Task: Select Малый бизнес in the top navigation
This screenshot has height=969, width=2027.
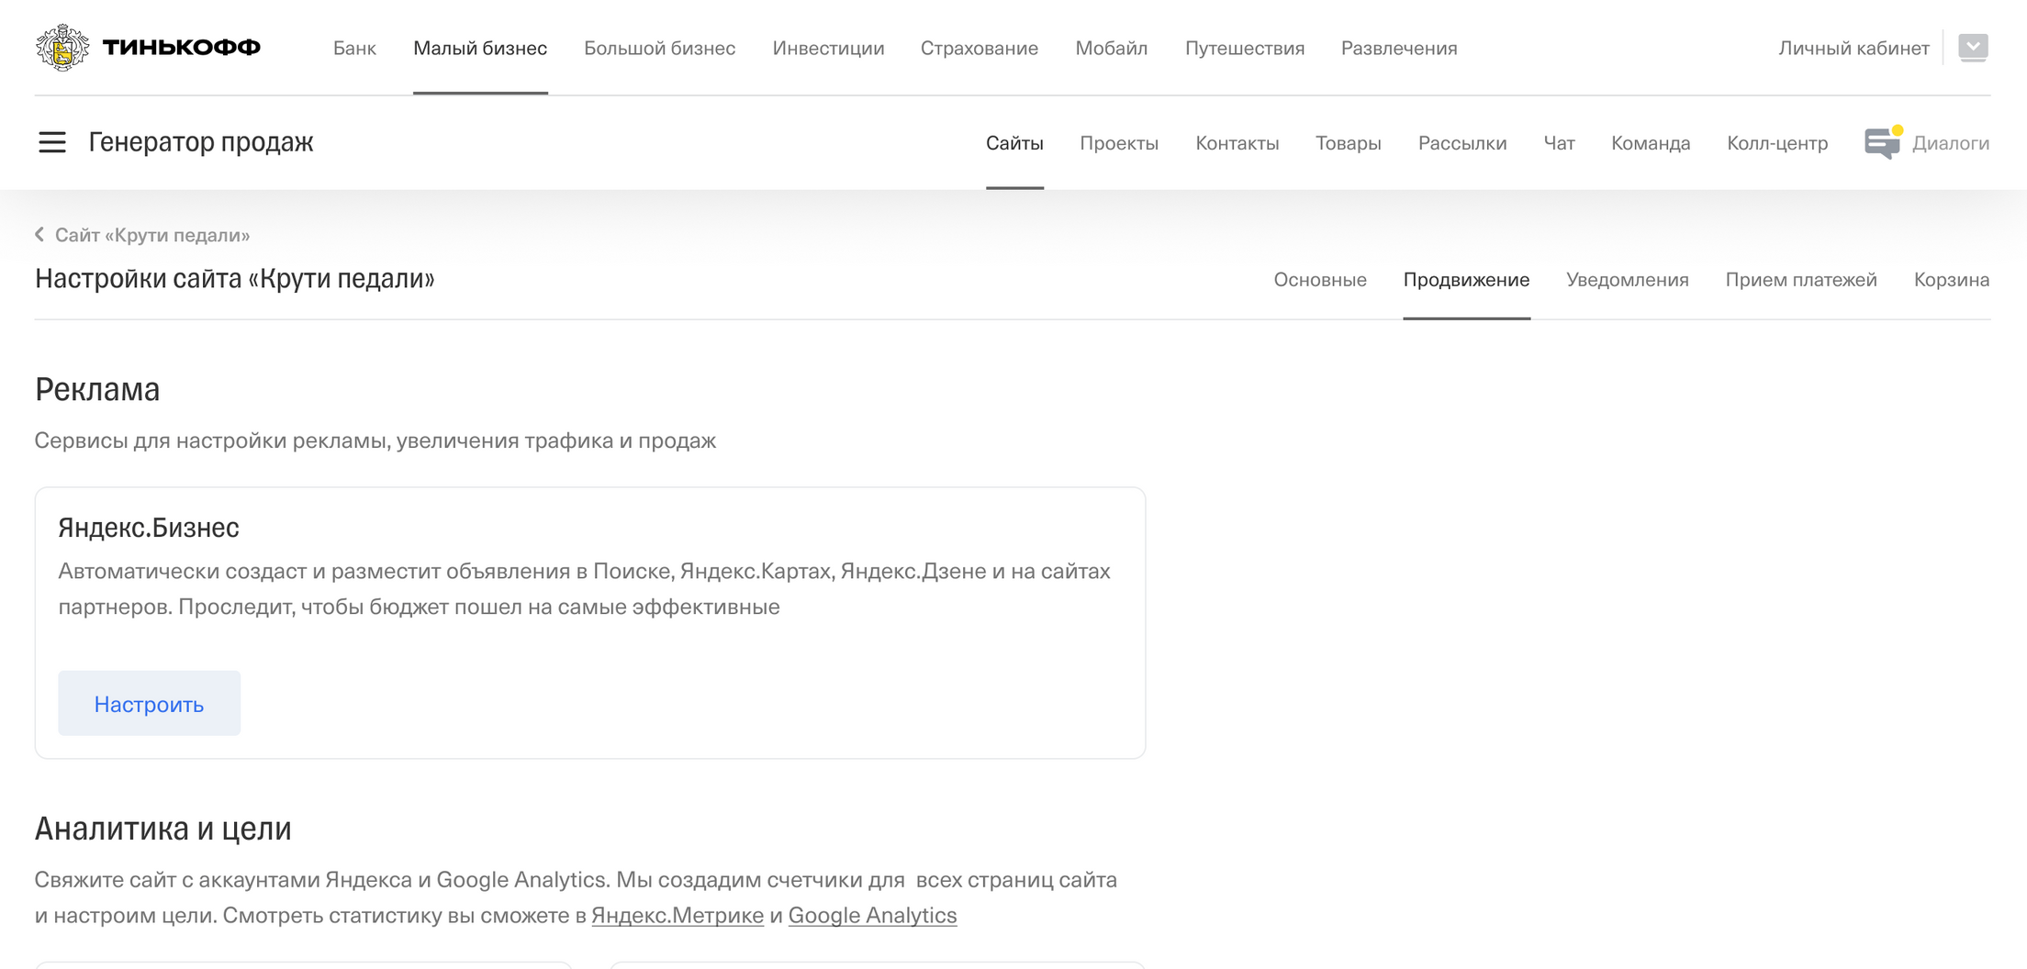Action: (480, 48)
